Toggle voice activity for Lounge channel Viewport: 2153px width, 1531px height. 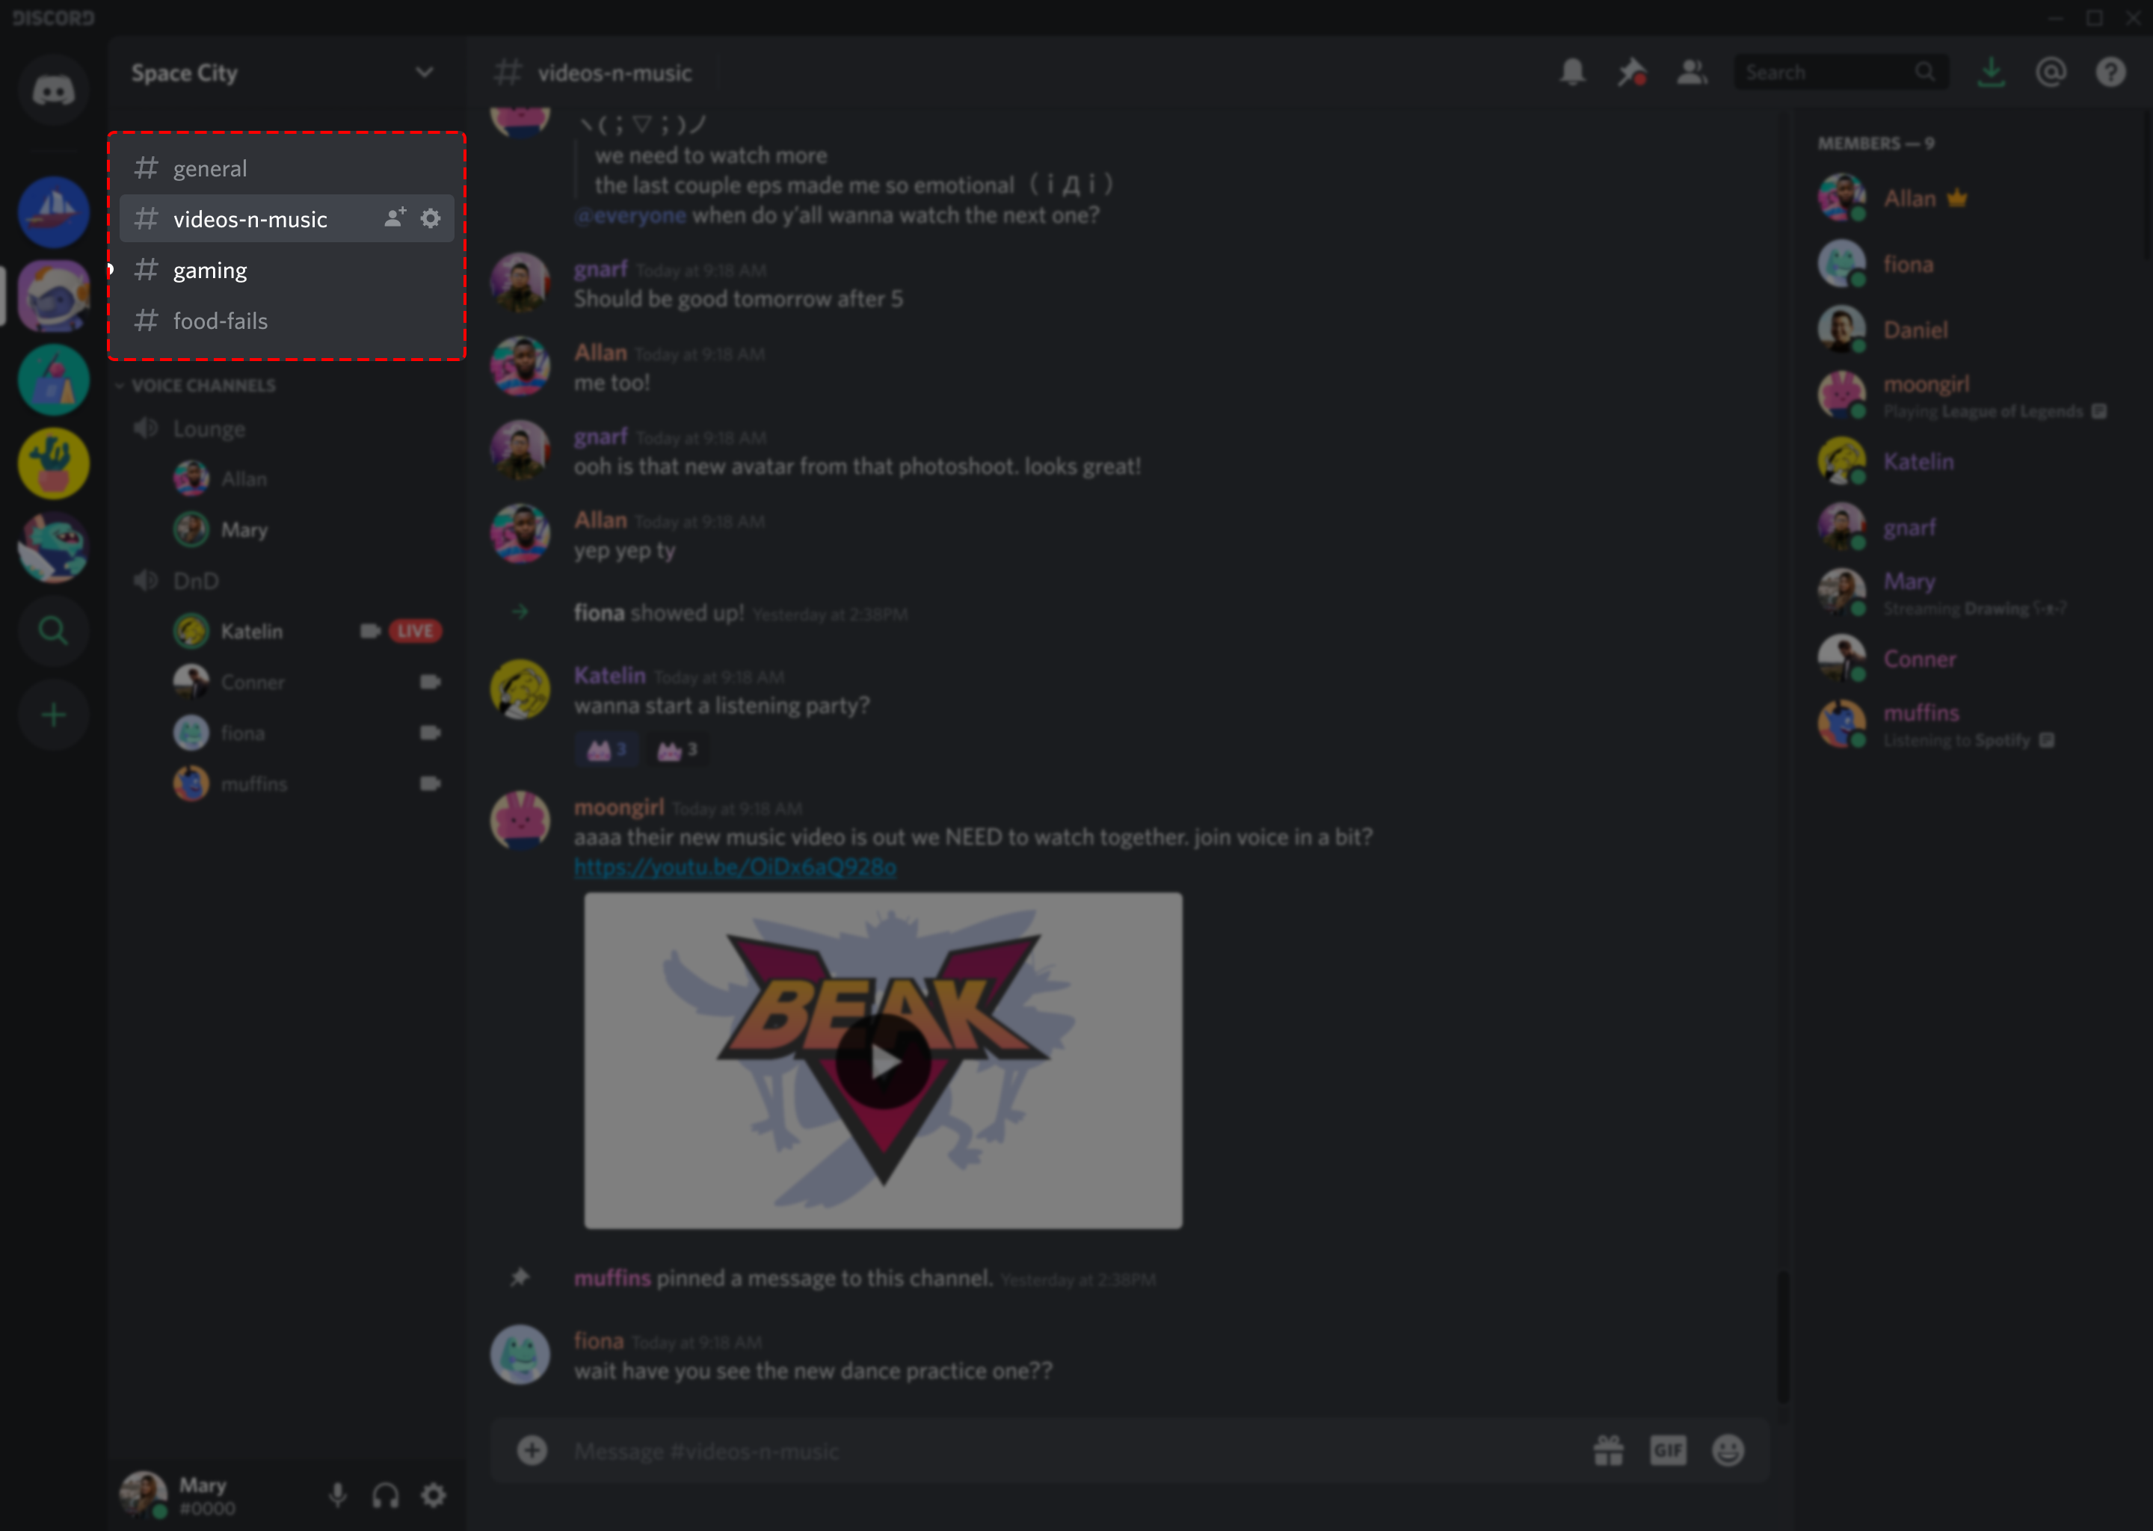coord(146,428)
